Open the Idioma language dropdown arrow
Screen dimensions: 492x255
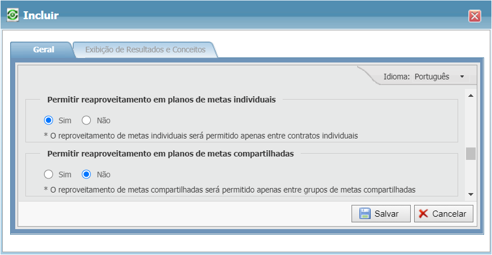(462, 77)
